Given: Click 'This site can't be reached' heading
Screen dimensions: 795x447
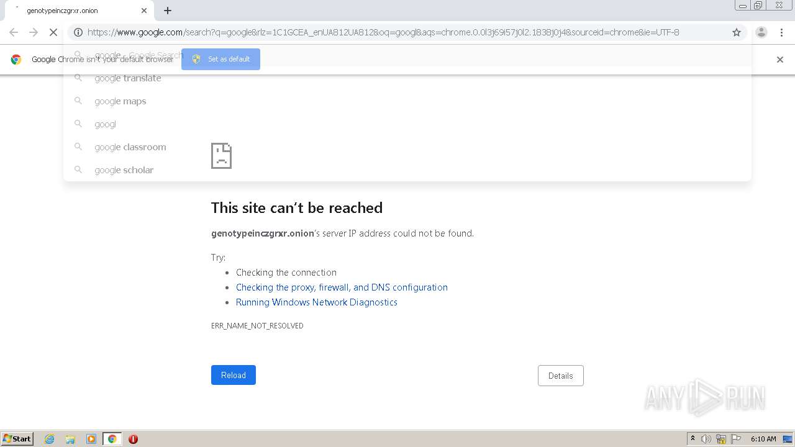Looking at the screenshot, I should click(x=297, y=208).
